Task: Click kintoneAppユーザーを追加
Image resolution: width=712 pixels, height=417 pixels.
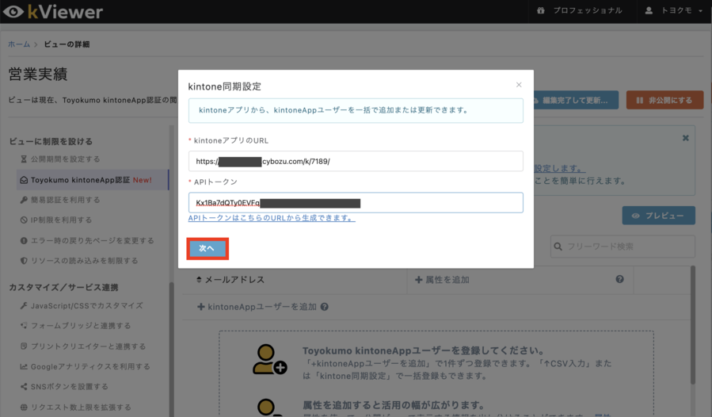Action: pyautogui.click(x=257, y=307)
